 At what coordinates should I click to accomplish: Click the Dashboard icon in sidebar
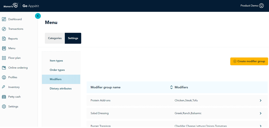pos(4,19)
